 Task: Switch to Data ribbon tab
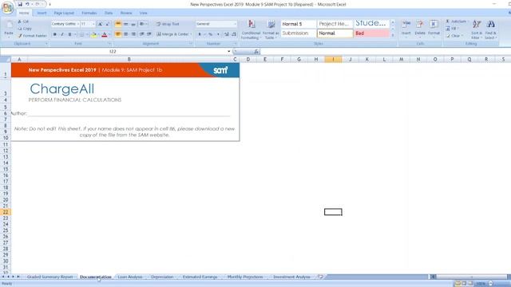click(x=109, y=13)
